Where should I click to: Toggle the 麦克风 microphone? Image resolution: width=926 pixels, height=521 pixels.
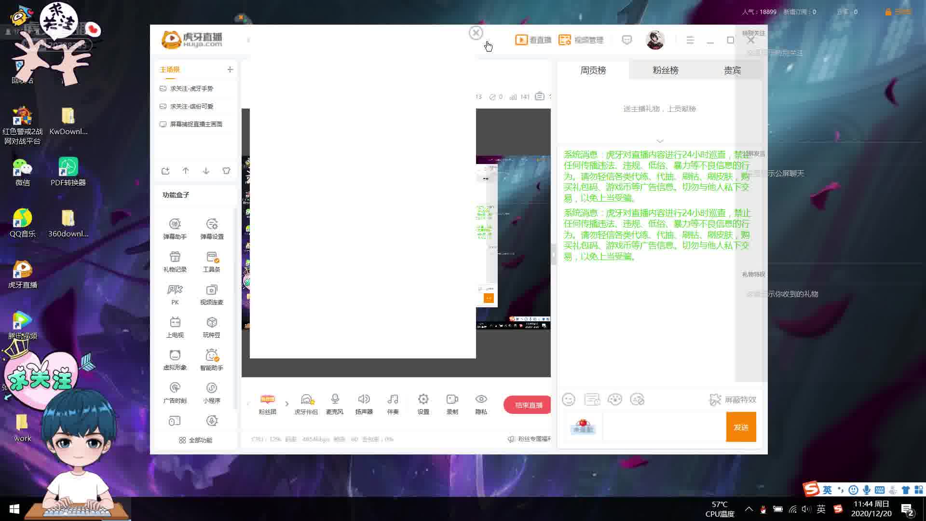(335, 404)
